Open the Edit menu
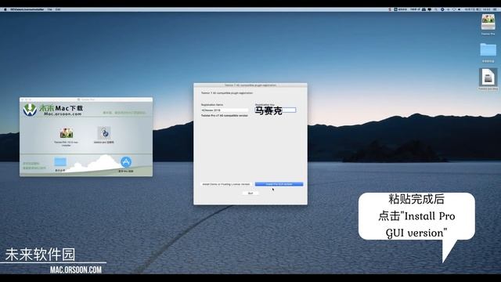The height and width of the screenshot is (282, 501). point(58,9)
